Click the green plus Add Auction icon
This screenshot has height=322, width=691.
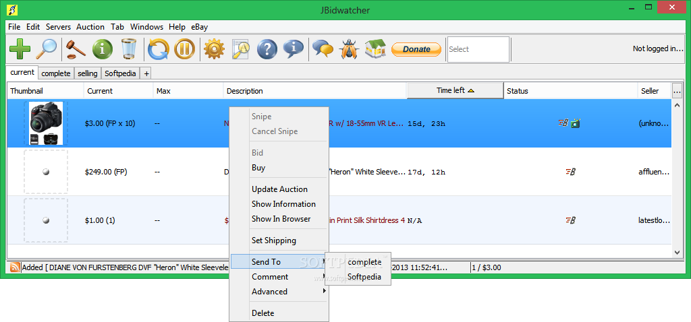[20, 49]
